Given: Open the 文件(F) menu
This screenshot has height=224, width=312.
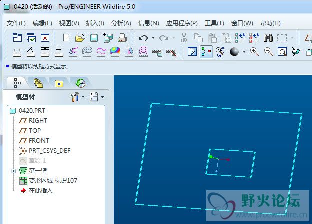Looking at the screenshot, I should (x=16, y=23).
